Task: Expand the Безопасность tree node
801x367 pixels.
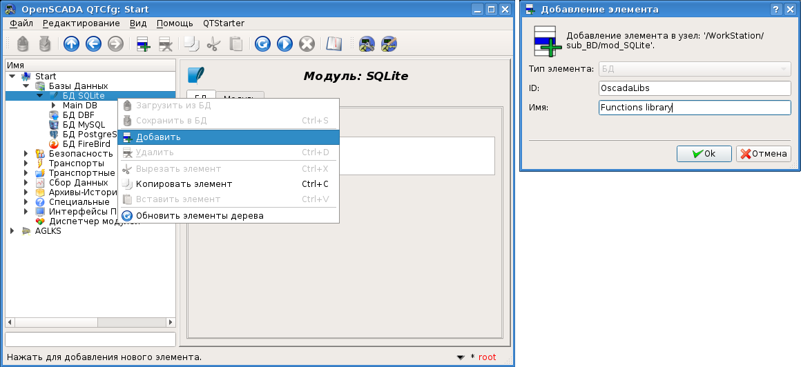Action: pos(26,154)
